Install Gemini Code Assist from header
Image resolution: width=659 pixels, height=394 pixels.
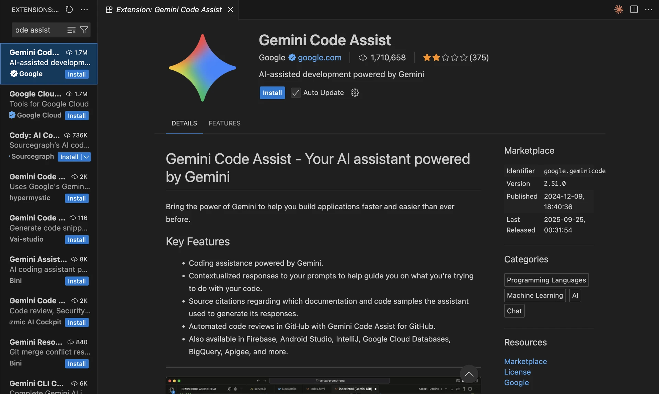click(272, 93)
